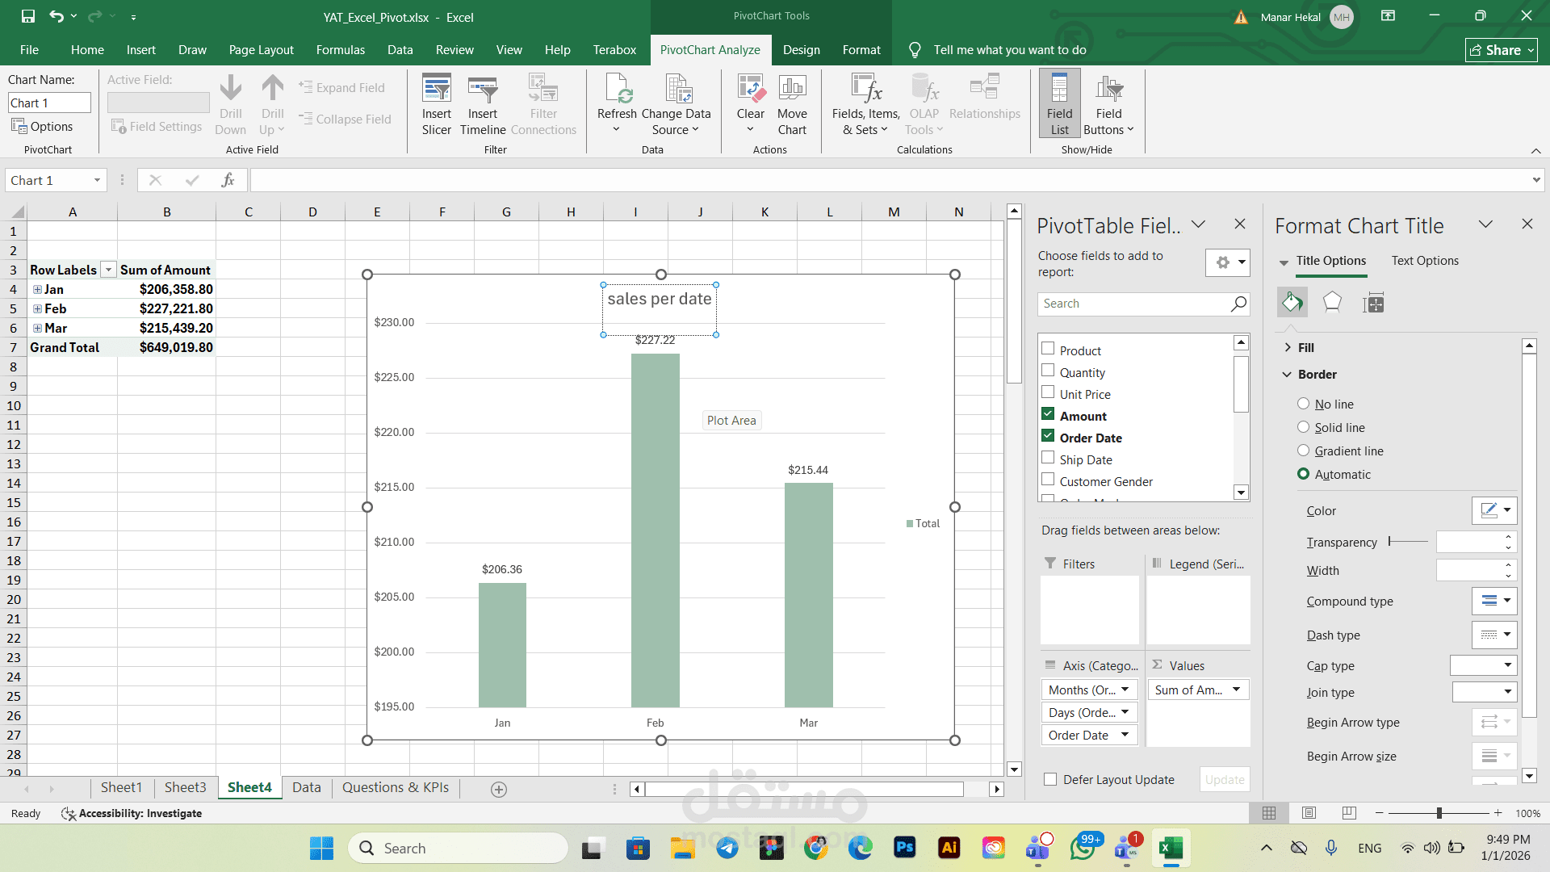Click the Insert Timeline icon

point(482,90)
